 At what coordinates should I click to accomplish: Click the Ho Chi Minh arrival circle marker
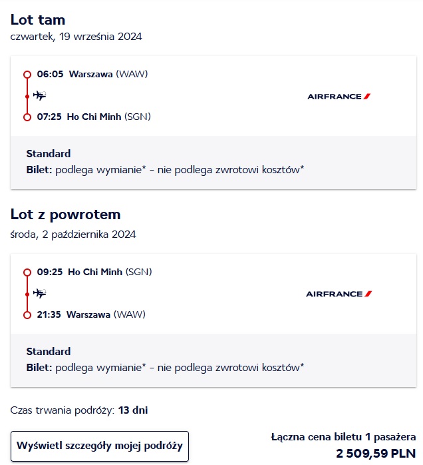click(27, 117)
